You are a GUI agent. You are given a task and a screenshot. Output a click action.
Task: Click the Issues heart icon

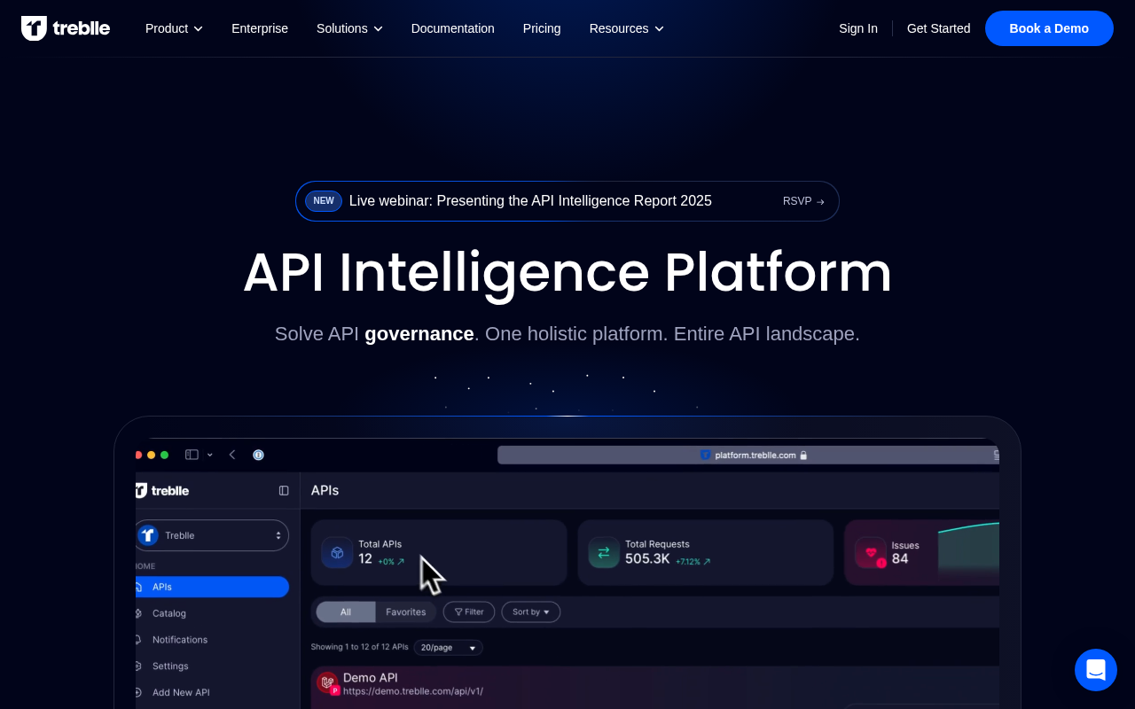click(x=872, y=552)
